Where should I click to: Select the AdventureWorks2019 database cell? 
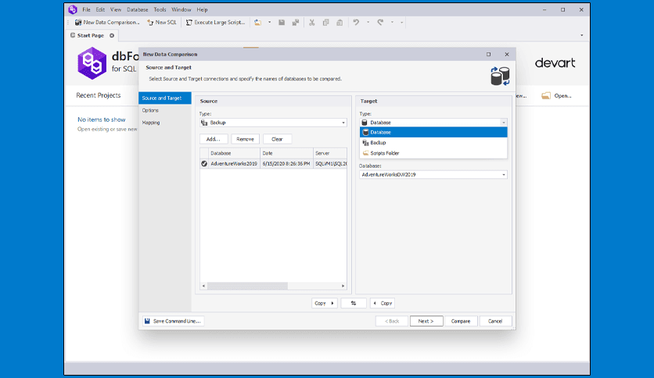click(234, 163)
